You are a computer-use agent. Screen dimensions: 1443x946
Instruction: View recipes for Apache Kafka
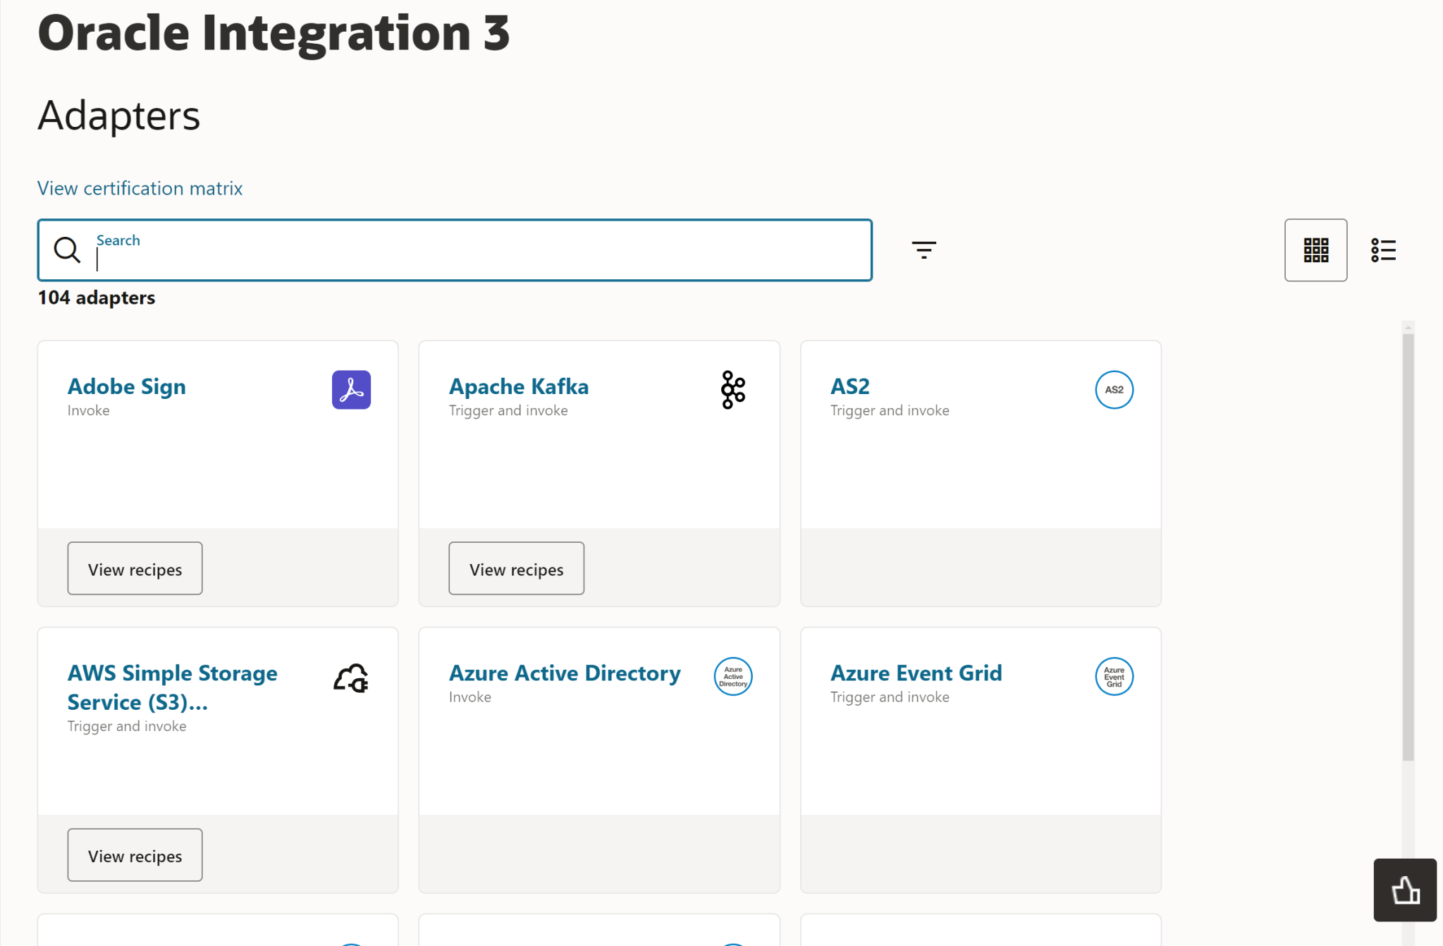[516, 568]
